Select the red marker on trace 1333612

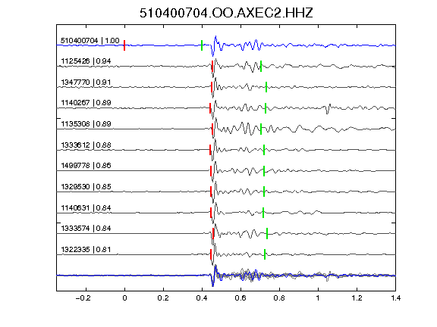pos(210,150)
